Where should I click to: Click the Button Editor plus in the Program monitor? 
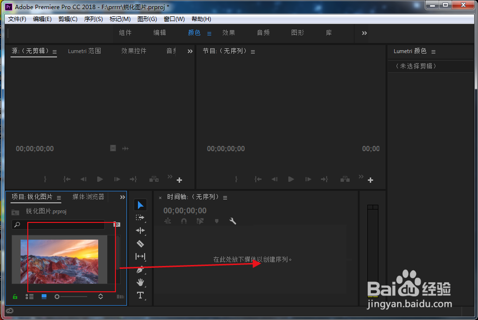[370, 180]
